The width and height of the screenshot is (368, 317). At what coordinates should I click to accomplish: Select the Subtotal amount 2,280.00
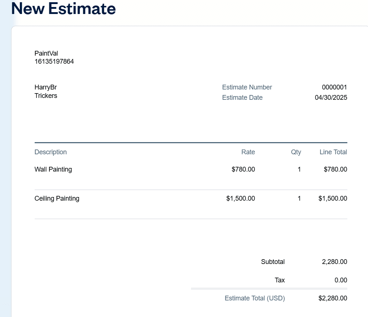click(334, 261)
